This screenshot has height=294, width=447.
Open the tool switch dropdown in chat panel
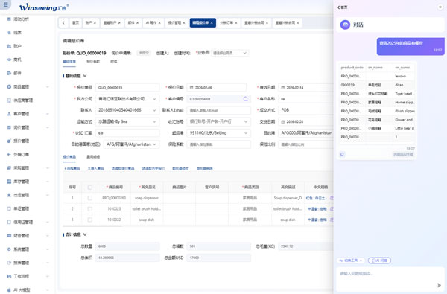click(351, 261)
